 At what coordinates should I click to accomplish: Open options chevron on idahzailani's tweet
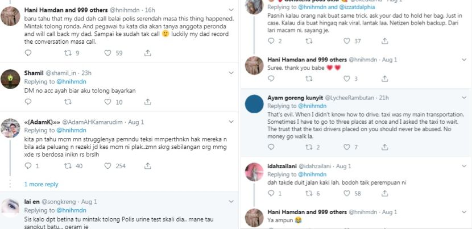(465, 165)
